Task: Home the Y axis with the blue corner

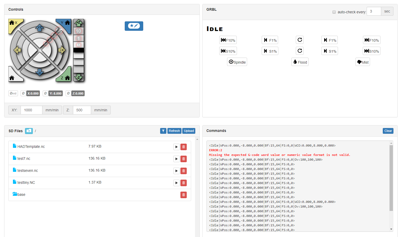Action: (66, 24)
